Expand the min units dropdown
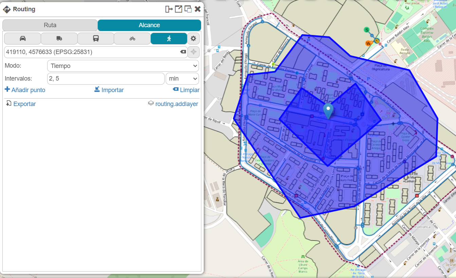Viewport: 456px width, 278px height. 182,79
